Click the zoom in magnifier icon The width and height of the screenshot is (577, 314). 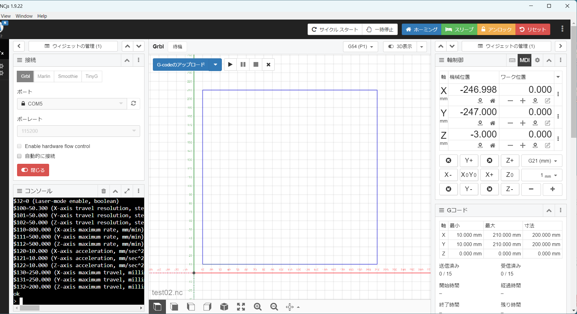click(x=258, y=307)
